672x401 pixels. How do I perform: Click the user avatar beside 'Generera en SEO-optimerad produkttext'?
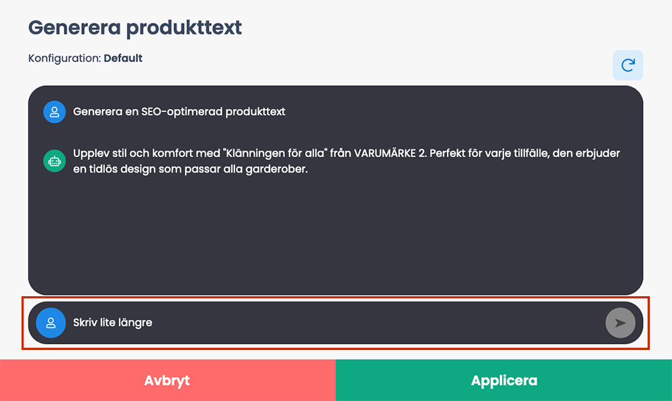click(x=54, y=112)
